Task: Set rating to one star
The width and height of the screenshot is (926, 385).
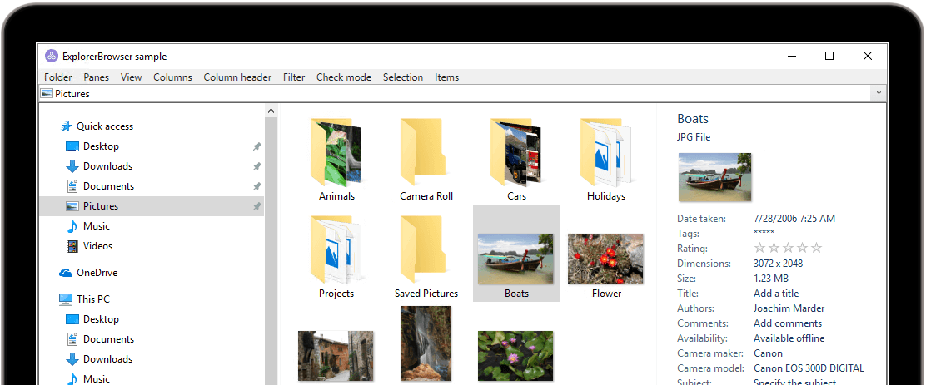Action: (x=760, y=249)
